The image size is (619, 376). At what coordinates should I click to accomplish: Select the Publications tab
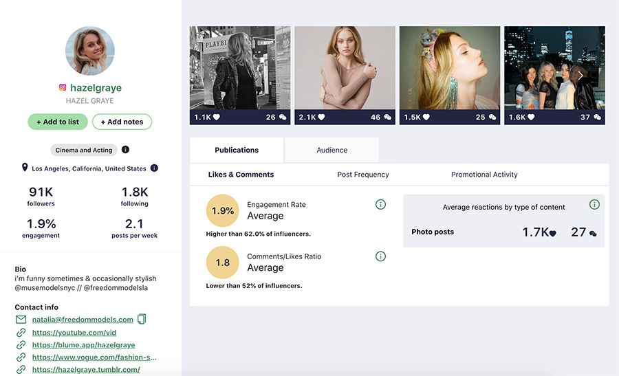[x=237, y=150]
